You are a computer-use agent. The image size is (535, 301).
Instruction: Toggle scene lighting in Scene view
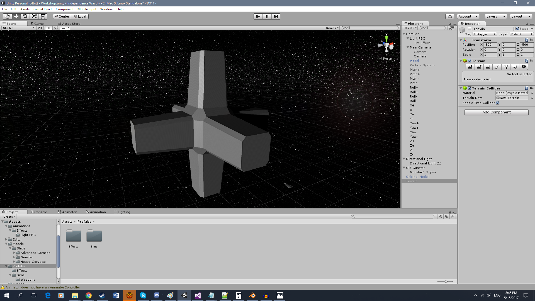click(49, 28)
